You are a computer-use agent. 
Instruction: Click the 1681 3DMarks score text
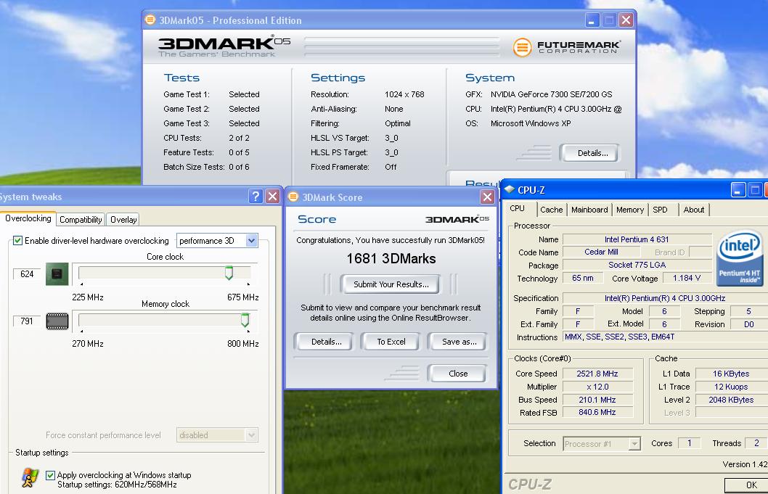391,258
